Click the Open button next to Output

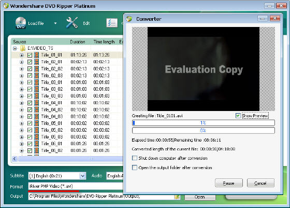[x=200, y=197]
